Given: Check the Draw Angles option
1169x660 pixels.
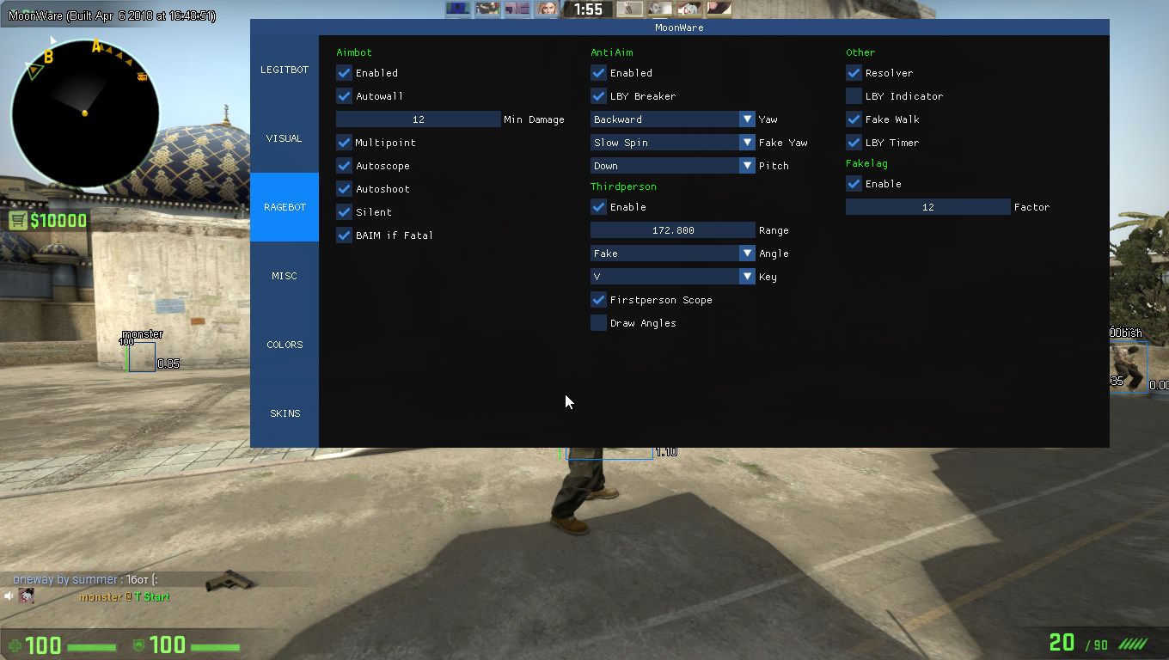Looking at the screenshot, I should [598, 323].
